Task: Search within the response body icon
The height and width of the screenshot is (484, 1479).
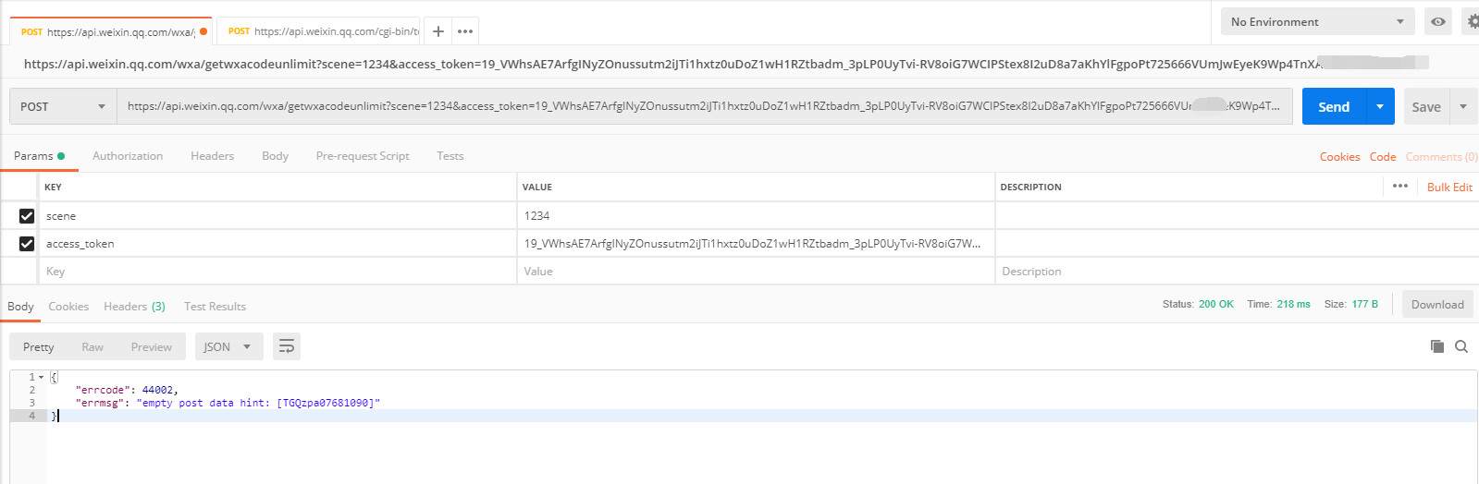Action: tap(1461, 346)
